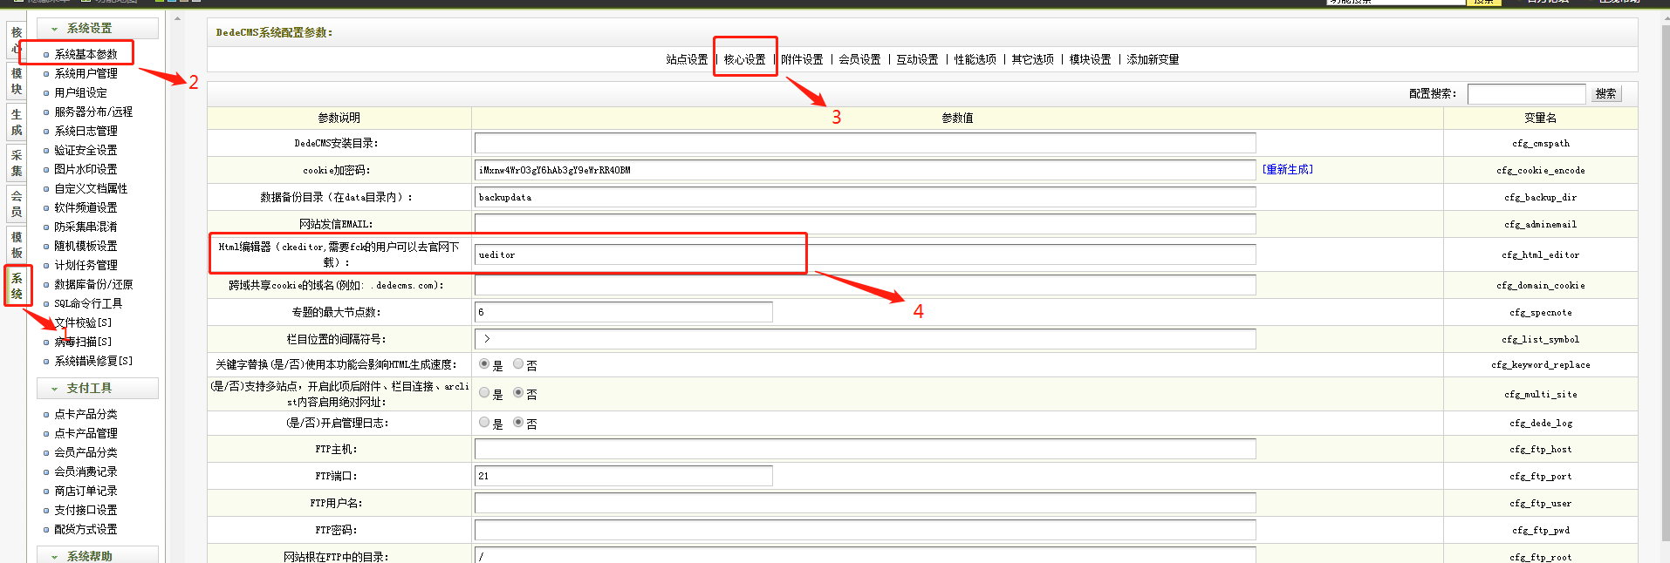Open 系统日志管理 in the sidebar

(x=86, y=131)
